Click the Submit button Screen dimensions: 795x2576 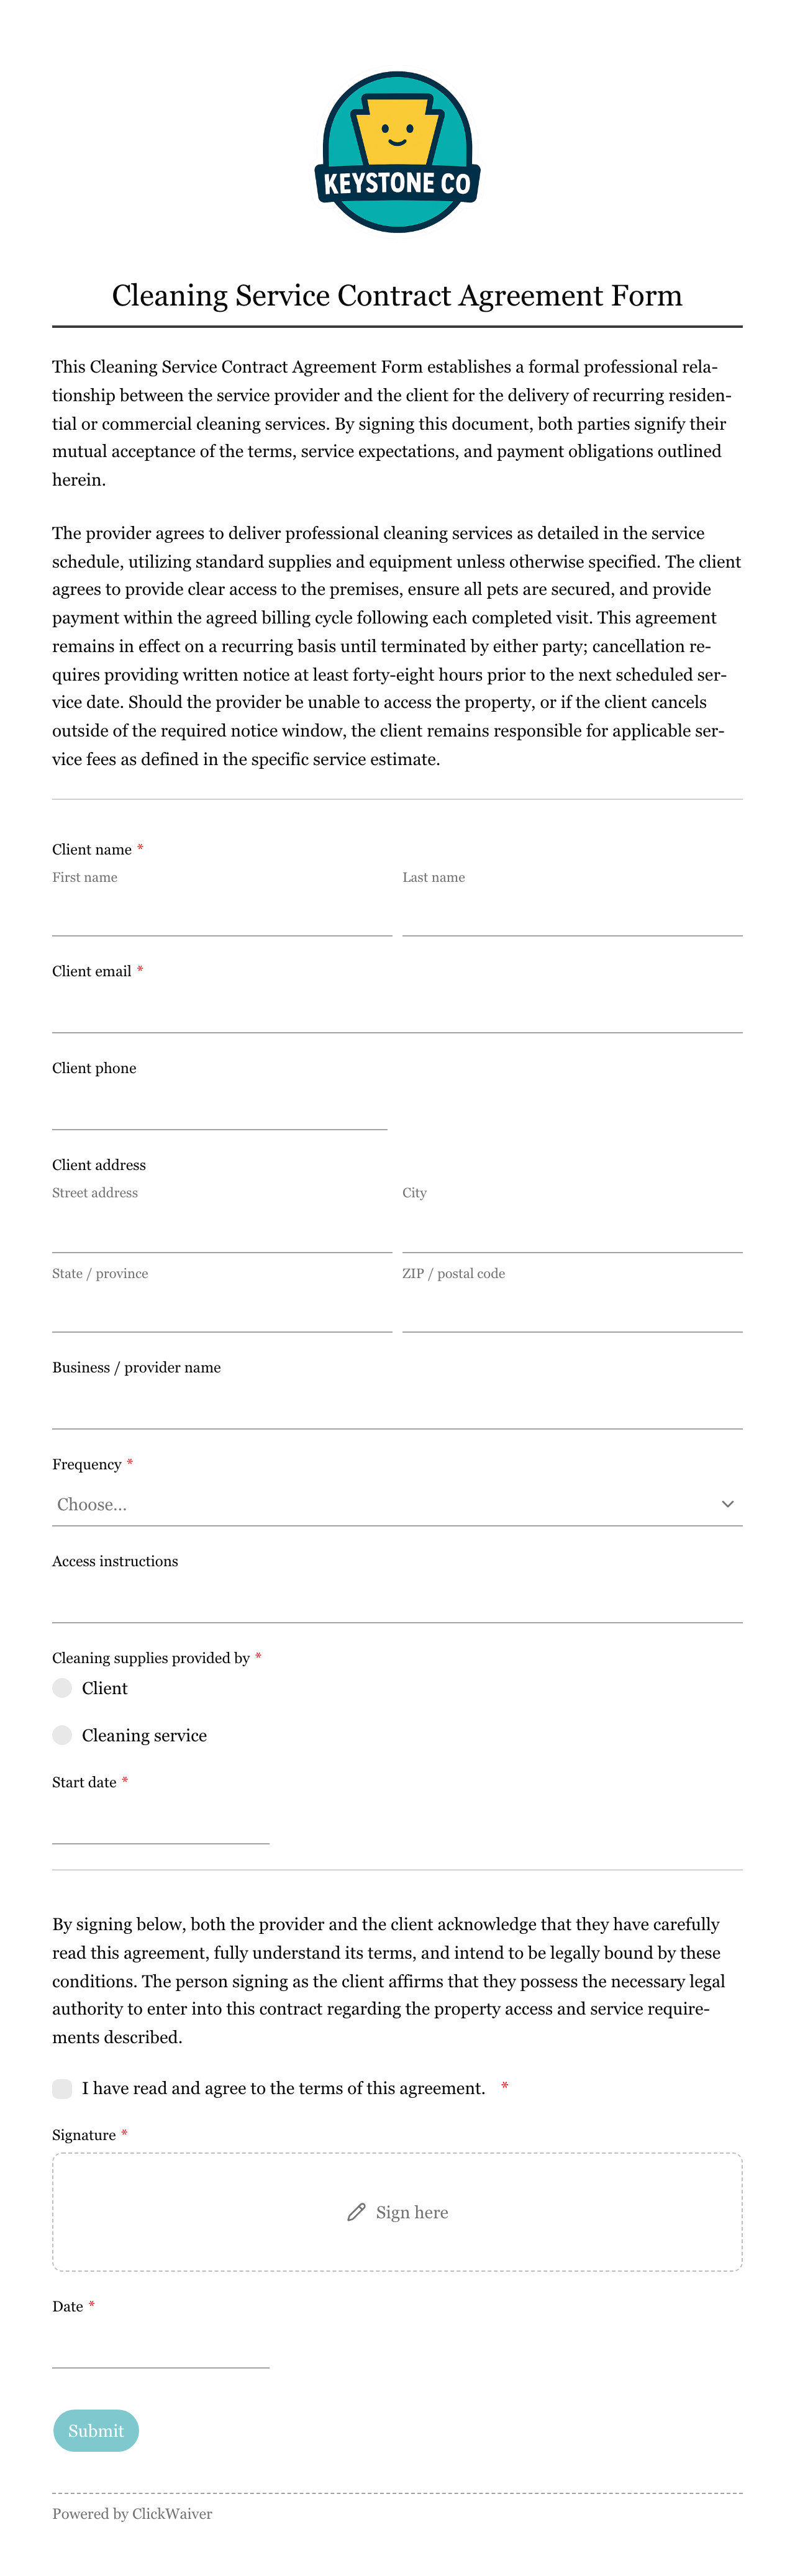96,2430
